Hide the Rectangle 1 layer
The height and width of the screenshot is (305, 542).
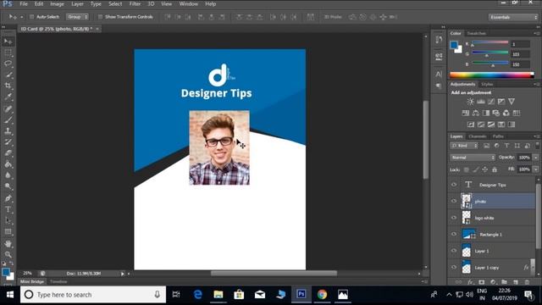pyautogui.click(x=454, y=234)
